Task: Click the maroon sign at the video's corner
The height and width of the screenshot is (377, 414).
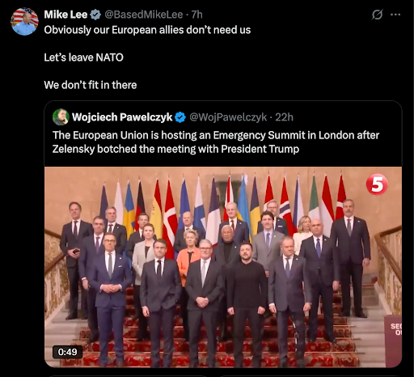Action: (393, 341)
